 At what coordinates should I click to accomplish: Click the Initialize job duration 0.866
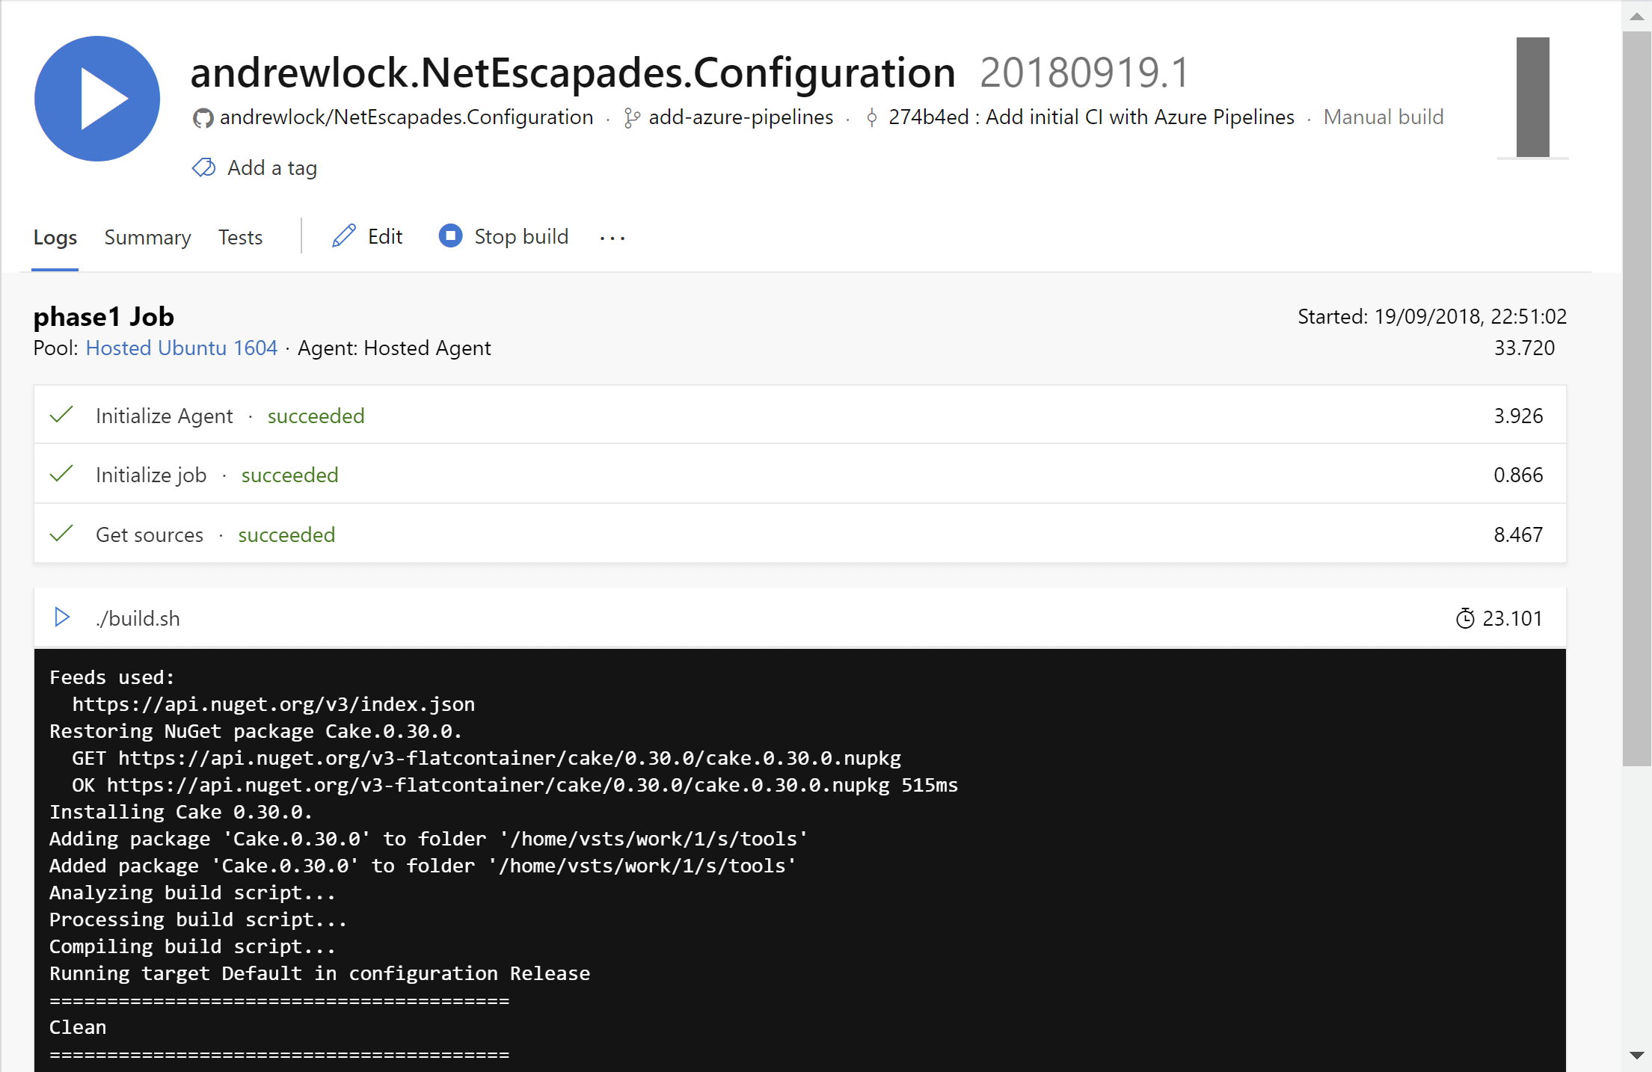click(1518, 475)
